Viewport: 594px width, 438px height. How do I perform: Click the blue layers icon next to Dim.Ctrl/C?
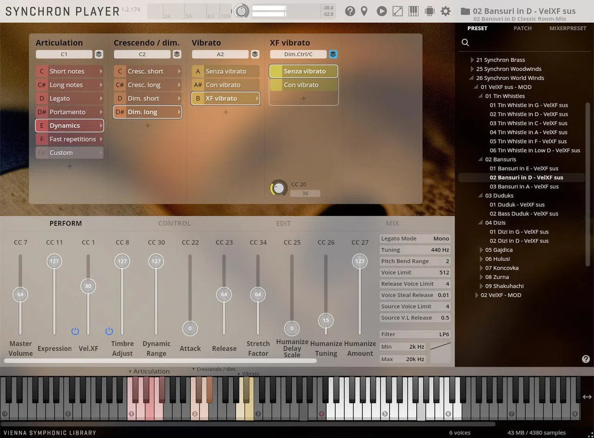coord(333,54)
